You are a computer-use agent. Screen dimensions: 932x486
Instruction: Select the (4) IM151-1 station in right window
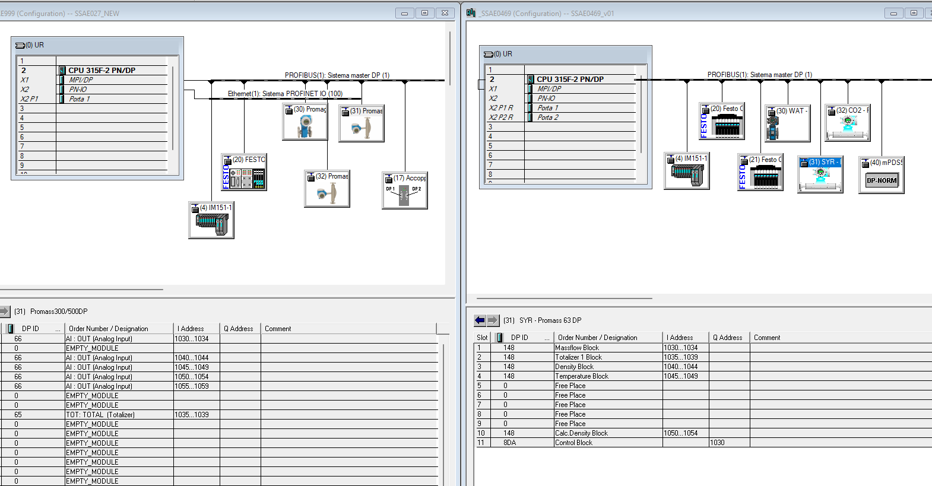pos(687,171)
